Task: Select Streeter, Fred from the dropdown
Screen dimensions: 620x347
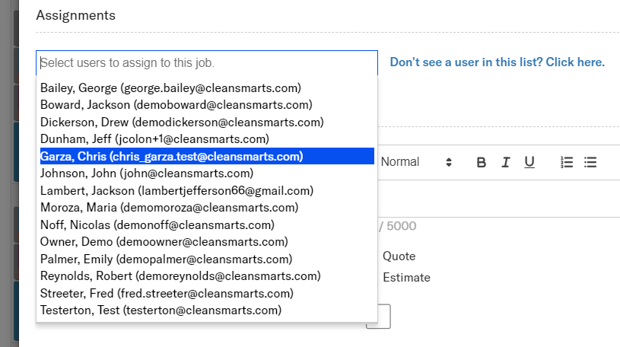Action: pyautogui.click(x=167, y=294)
